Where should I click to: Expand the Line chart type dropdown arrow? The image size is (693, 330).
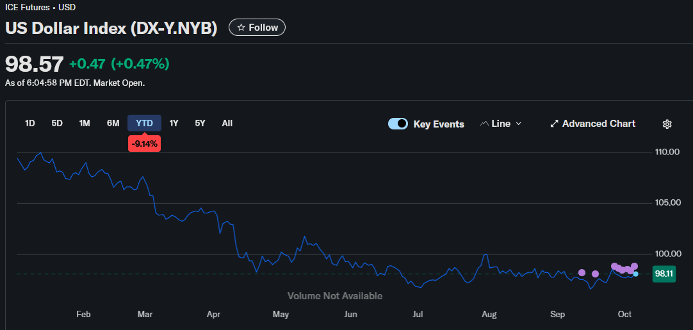point(518,124)
